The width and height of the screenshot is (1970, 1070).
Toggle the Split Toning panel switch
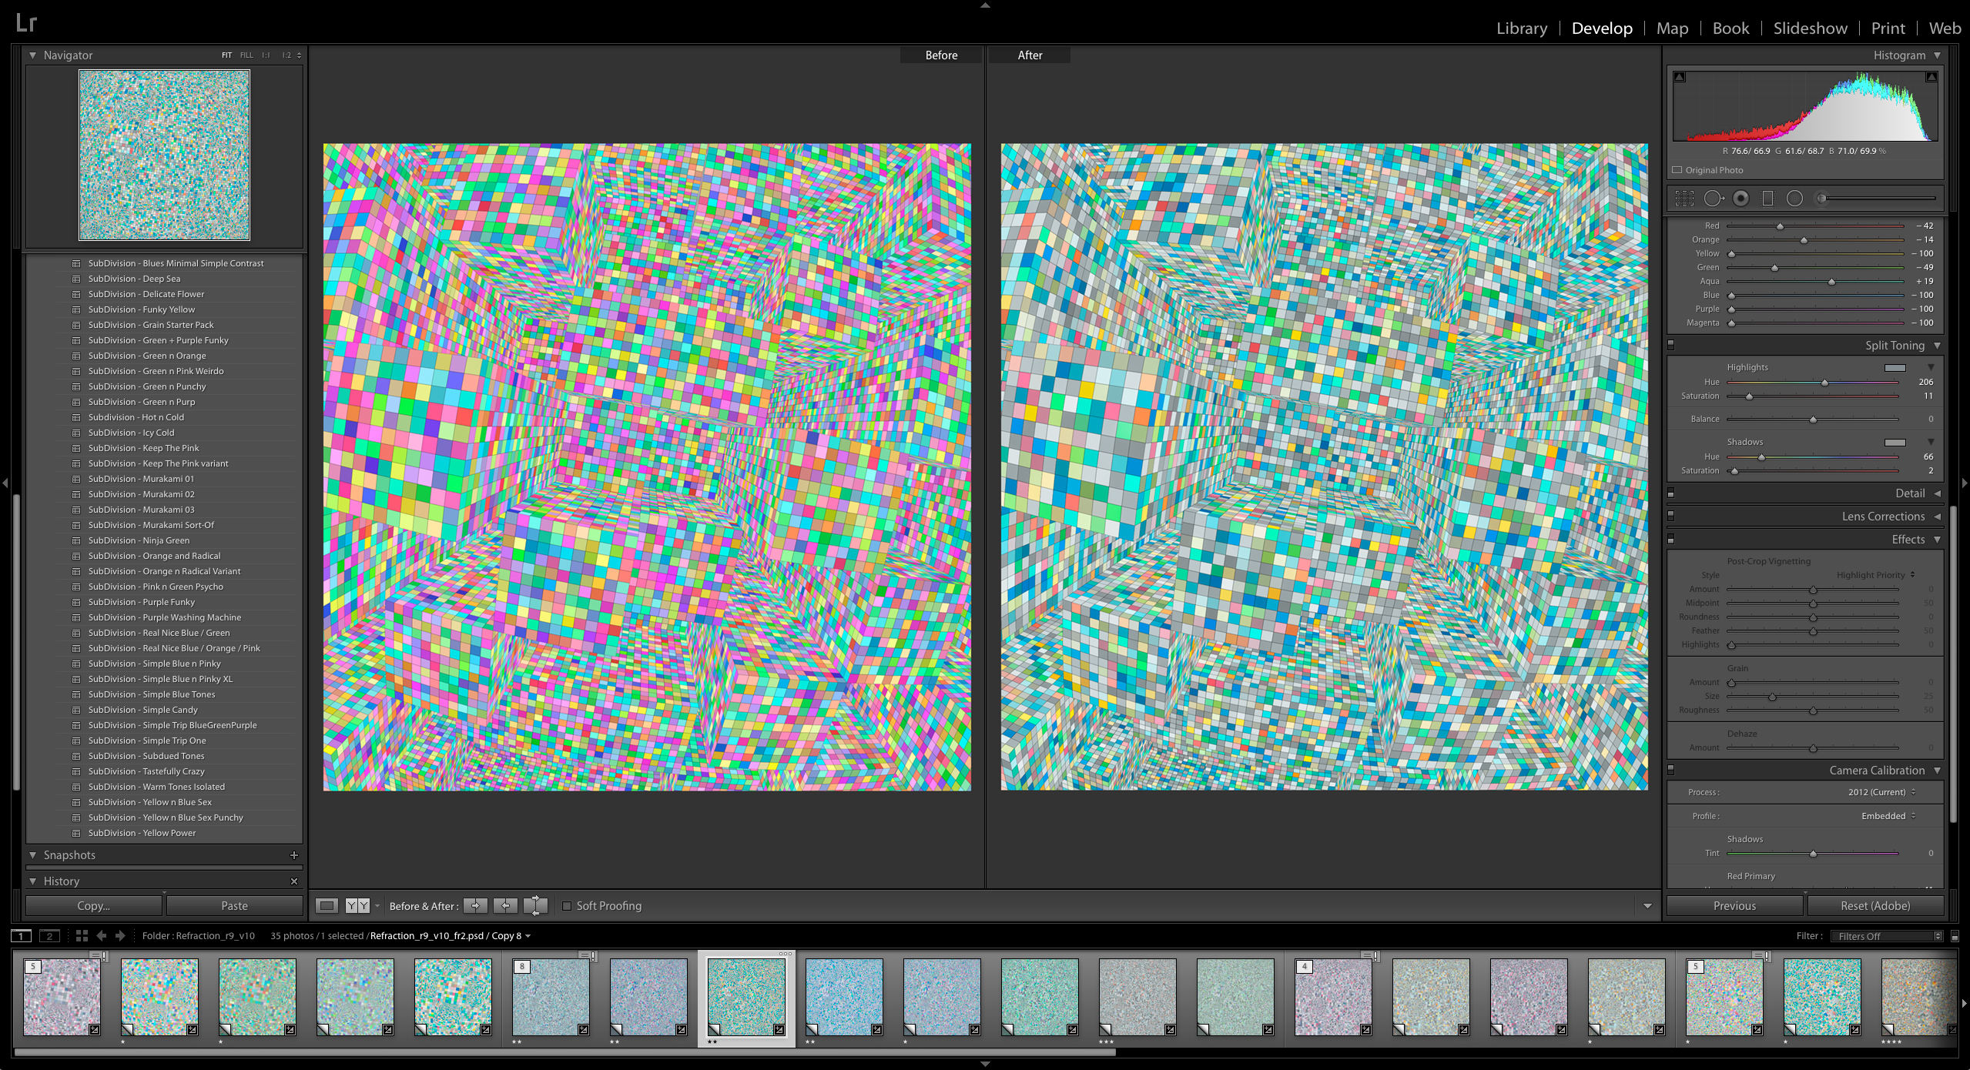point(1670,346)
